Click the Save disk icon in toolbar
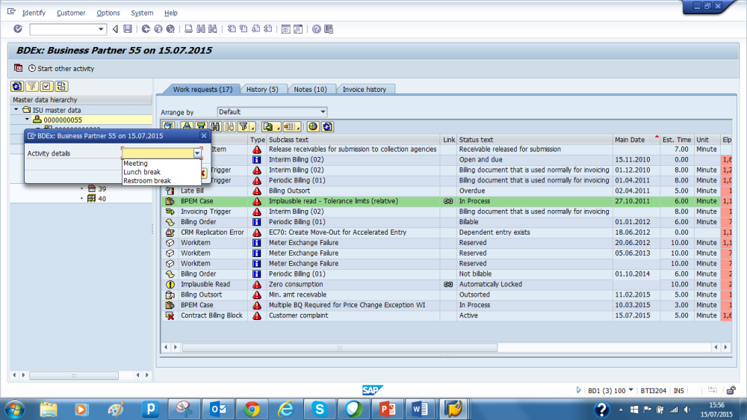The image size is (747, 420). pyautogui.click(x=128, y=29)
